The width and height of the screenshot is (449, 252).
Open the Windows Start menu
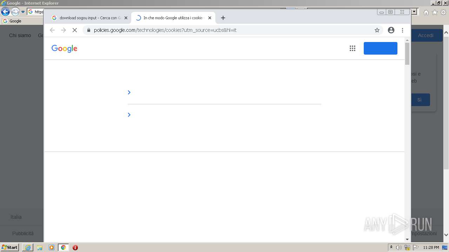click(10, 247)
